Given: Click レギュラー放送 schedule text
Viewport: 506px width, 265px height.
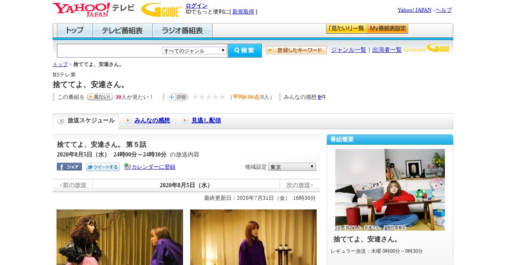Looking at the screenshot, I should pyautogui.click(x=377, y=251).
